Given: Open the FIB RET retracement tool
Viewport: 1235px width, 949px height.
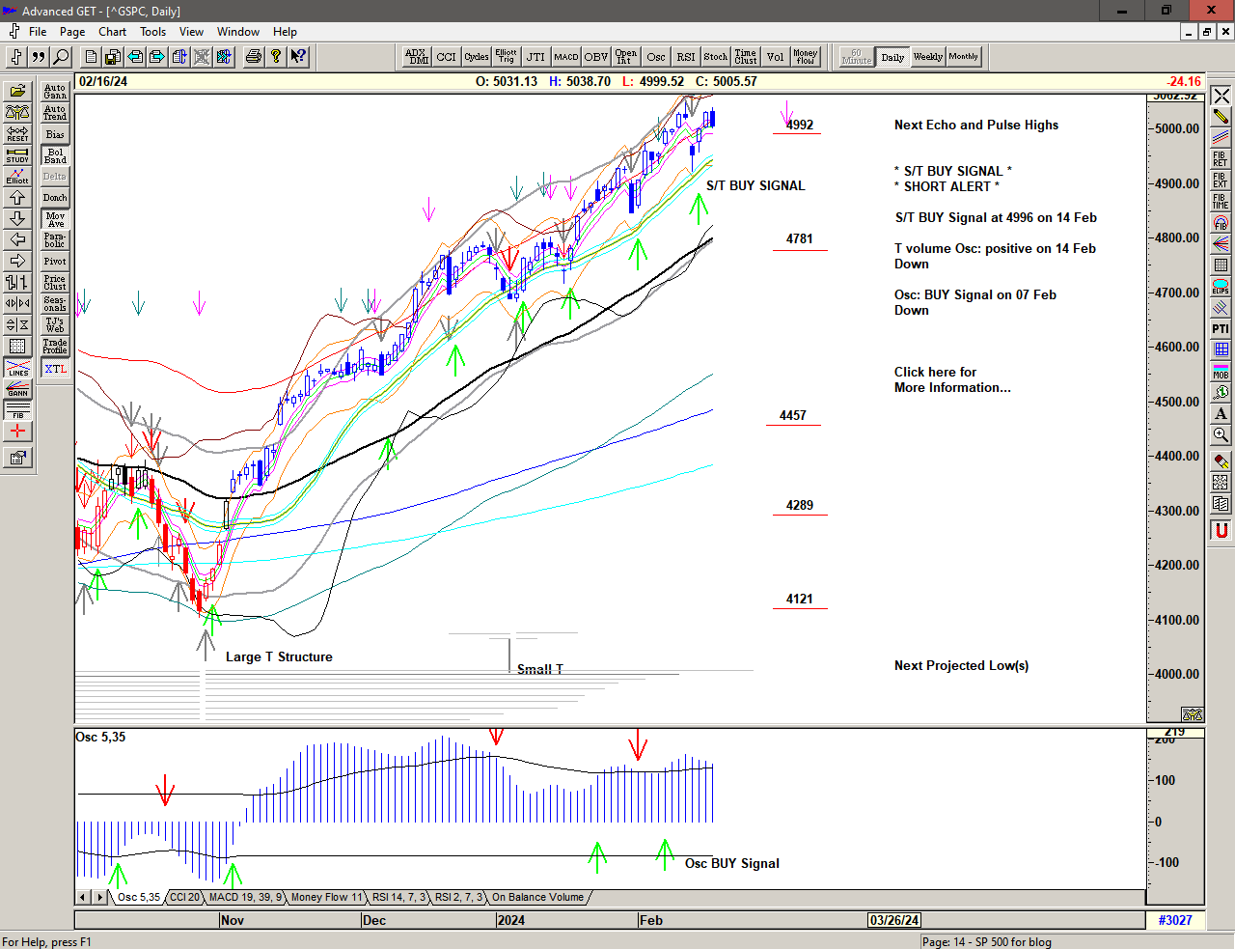Looking at the screenshot, I should (x=1221, y=159).
